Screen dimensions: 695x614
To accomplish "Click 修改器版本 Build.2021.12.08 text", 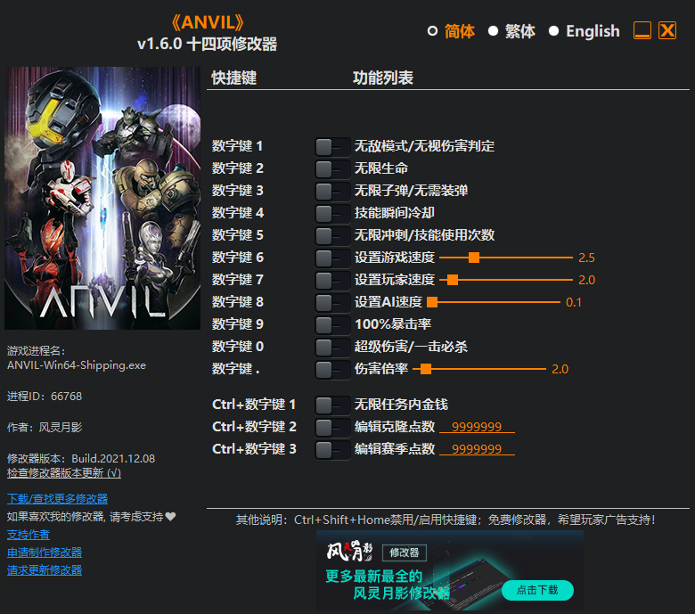I will coord(81,458).
